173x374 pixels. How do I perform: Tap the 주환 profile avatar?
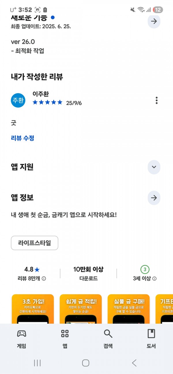tap(18, 100)
